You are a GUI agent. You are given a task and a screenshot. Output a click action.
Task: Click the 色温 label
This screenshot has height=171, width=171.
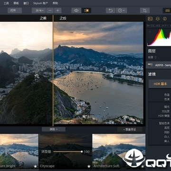(167, 95)
